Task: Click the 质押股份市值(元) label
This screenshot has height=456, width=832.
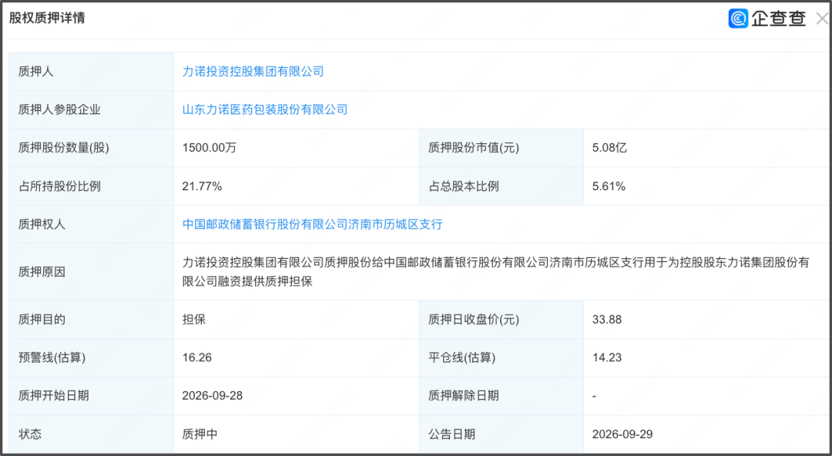Action: (x=474, y=148)
